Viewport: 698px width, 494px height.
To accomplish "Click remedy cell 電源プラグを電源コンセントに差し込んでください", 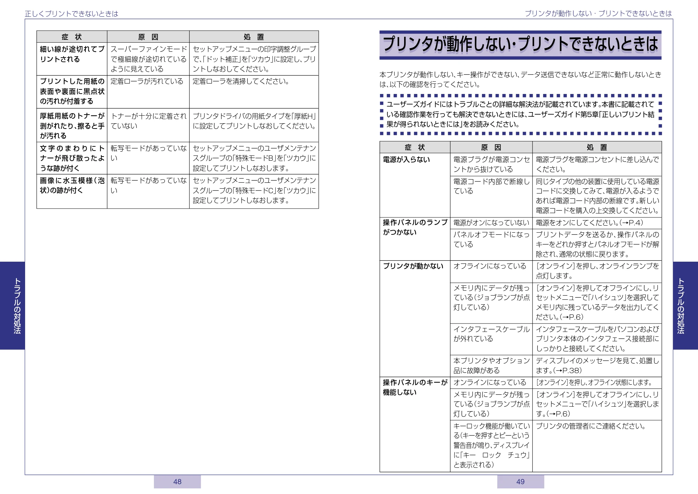I will pyautogui.click(x=597, y=164).
